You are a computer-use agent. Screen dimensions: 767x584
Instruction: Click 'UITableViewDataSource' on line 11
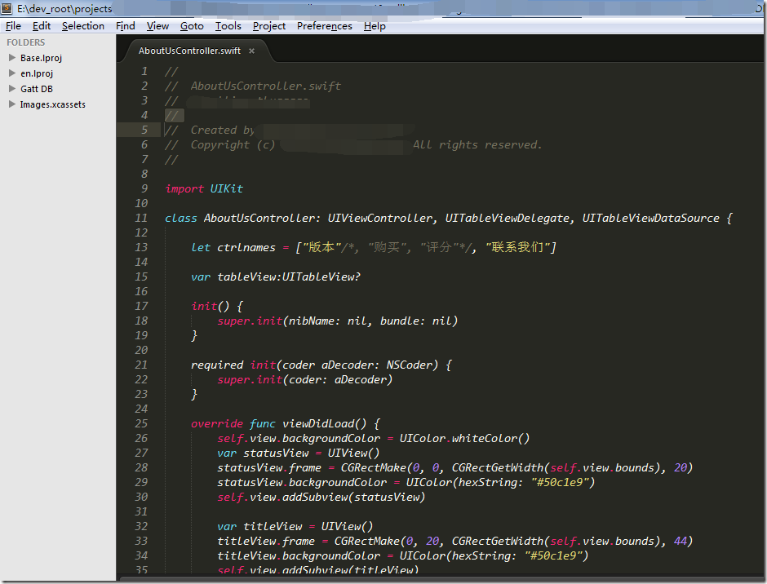pos(650,218)
